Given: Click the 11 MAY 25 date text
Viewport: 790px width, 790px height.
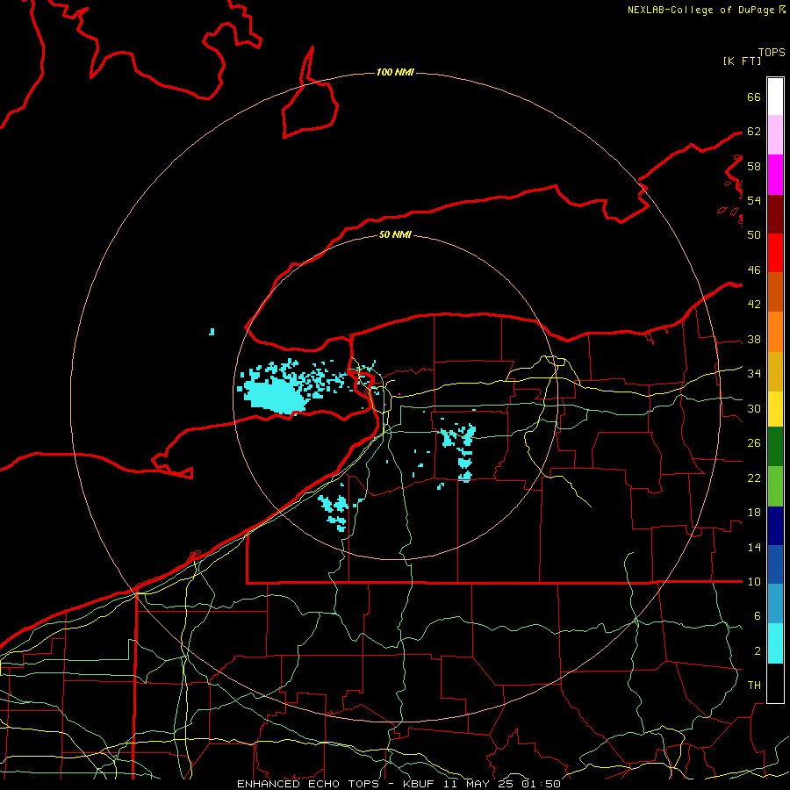Looking at the screenshot, I should pyautogui.click(x=478, y=784).
